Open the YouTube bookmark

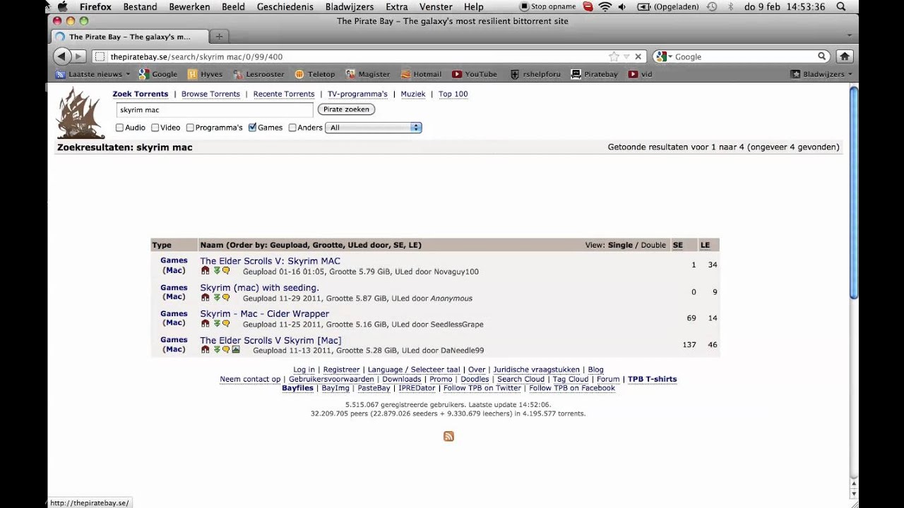point(475,74)
